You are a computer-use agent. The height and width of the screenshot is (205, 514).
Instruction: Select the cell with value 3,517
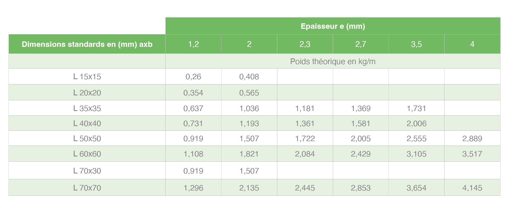pos(472,154)
